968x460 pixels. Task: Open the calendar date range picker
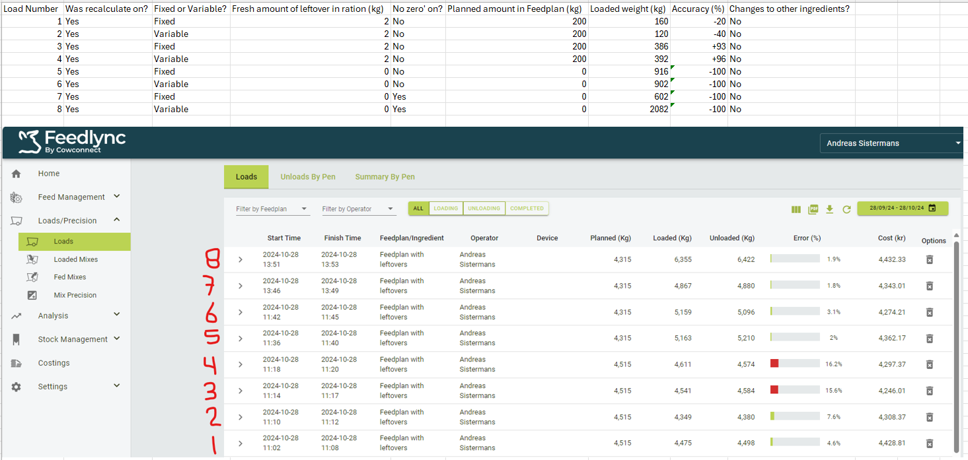pyautogui.click(x=932, y=208)
